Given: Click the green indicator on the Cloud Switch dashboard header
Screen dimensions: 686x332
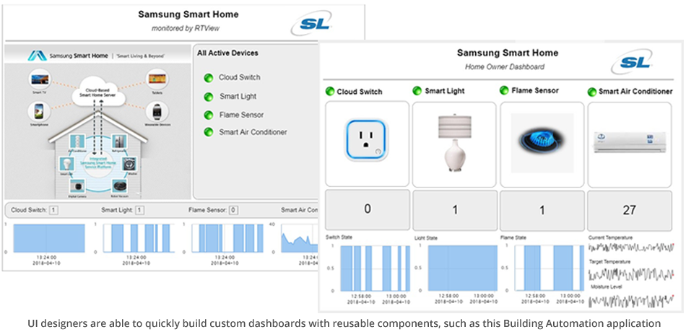Looking at the screenshot, I should (330, 92).
